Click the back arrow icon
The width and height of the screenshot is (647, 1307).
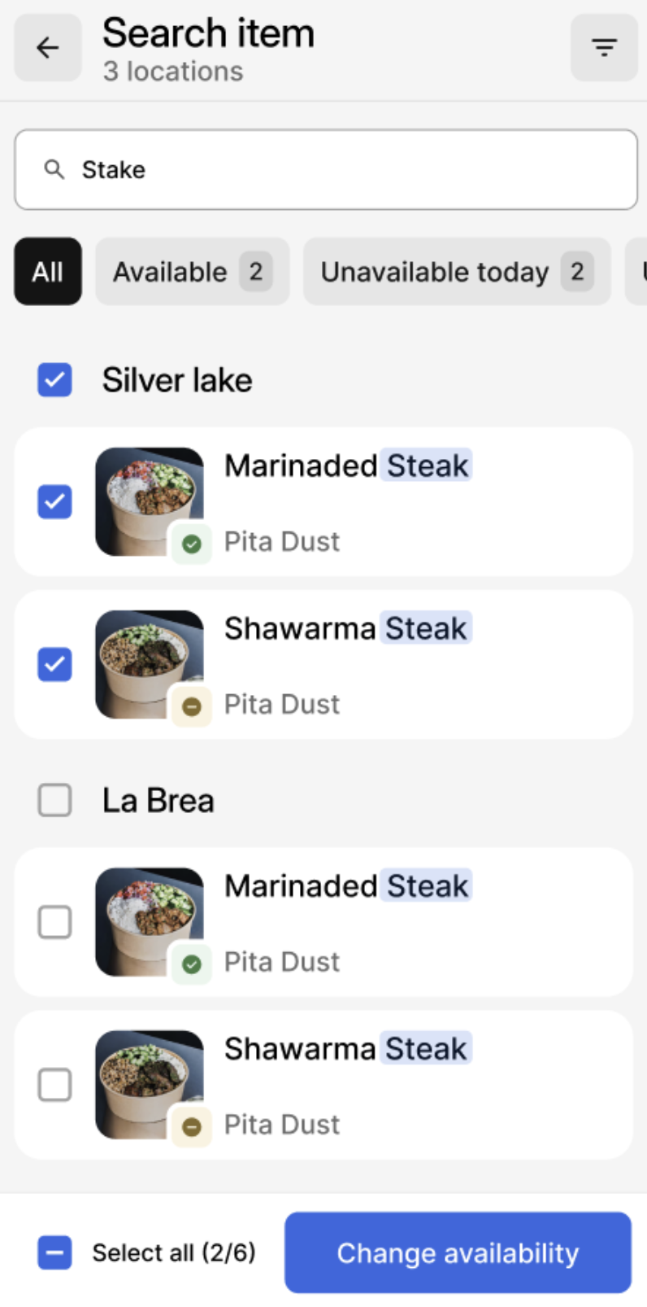tap(48, 48)
